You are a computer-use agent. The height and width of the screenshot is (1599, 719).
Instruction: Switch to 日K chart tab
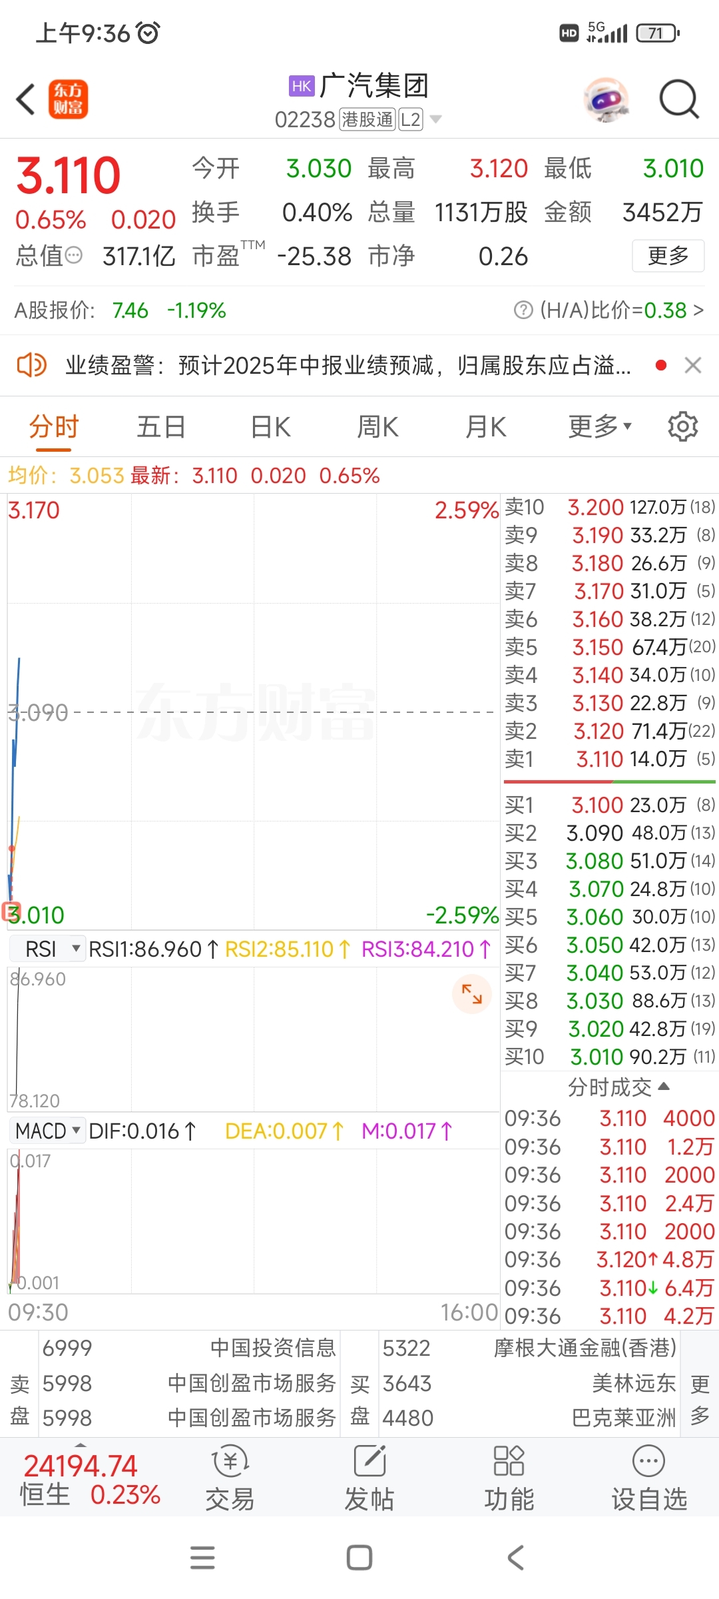(x=271, y=426)
